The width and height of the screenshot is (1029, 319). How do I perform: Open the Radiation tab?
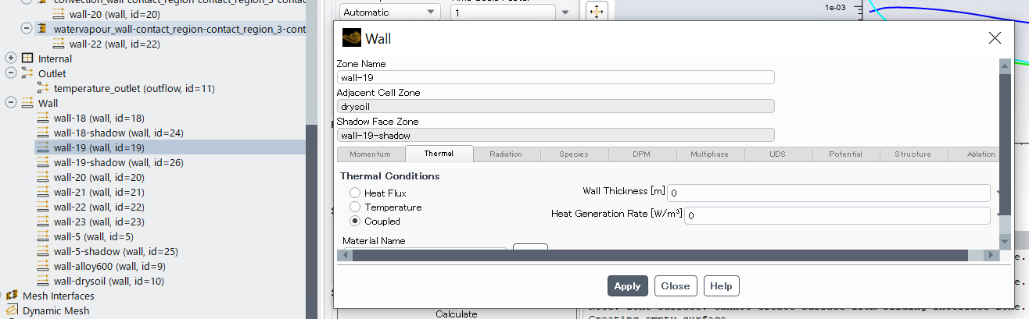pyautogui.click(x=506, y=154)
